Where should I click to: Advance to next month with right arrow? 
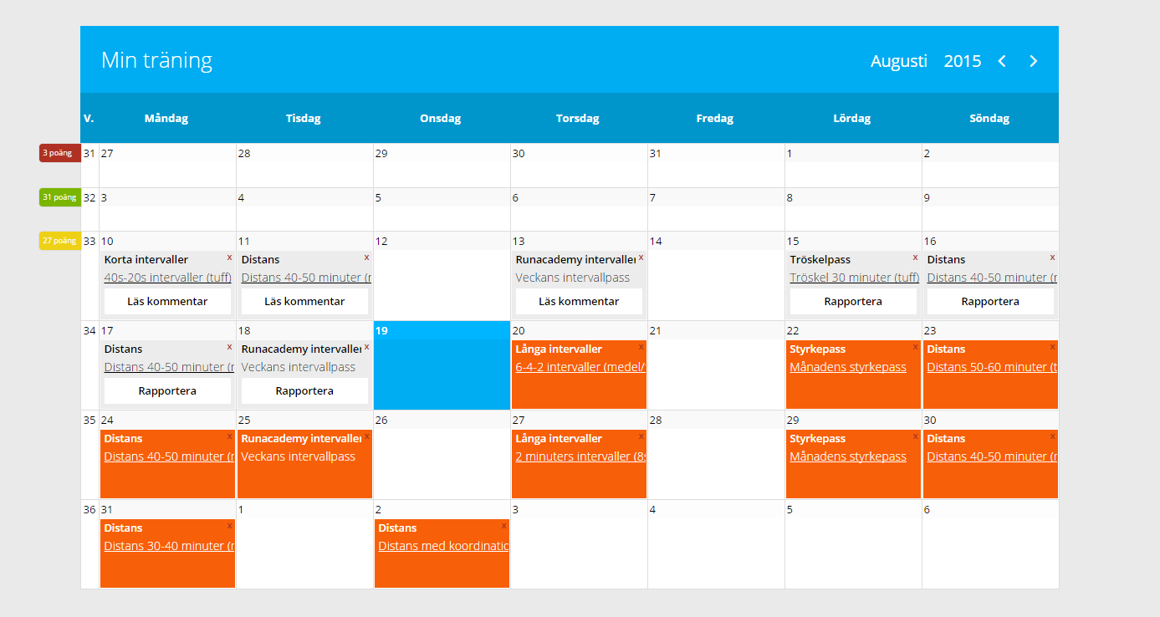coord(1034,61)
